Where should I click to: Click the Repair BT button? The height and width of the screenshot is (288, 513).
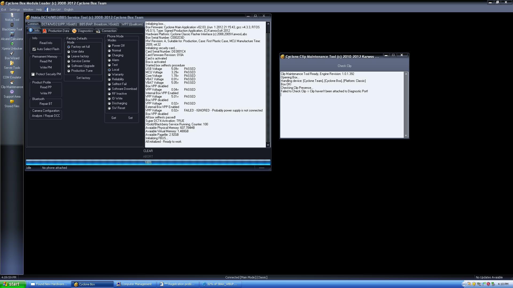[46, 104]
